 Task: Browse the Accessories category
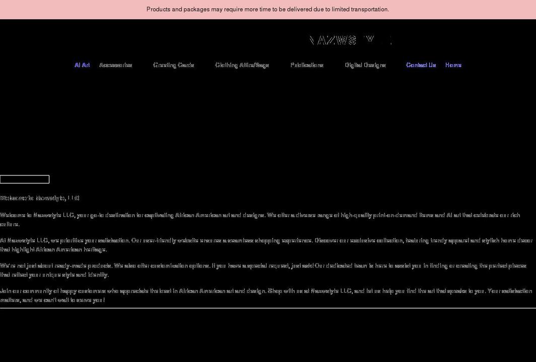[x=116, y=65]
